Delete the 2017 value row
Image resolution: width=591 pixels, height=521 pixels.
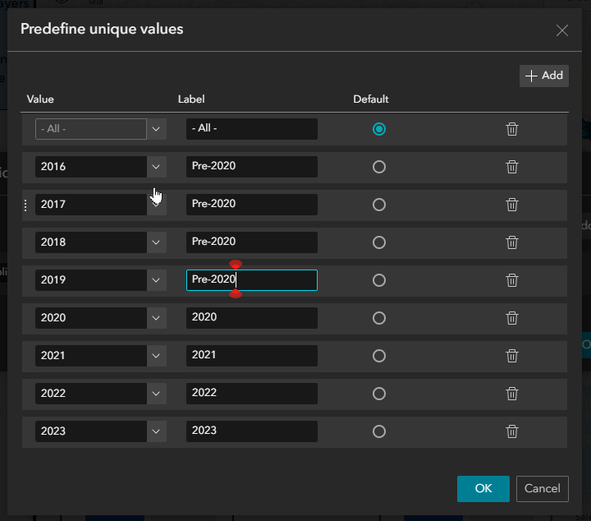[512, 205]
